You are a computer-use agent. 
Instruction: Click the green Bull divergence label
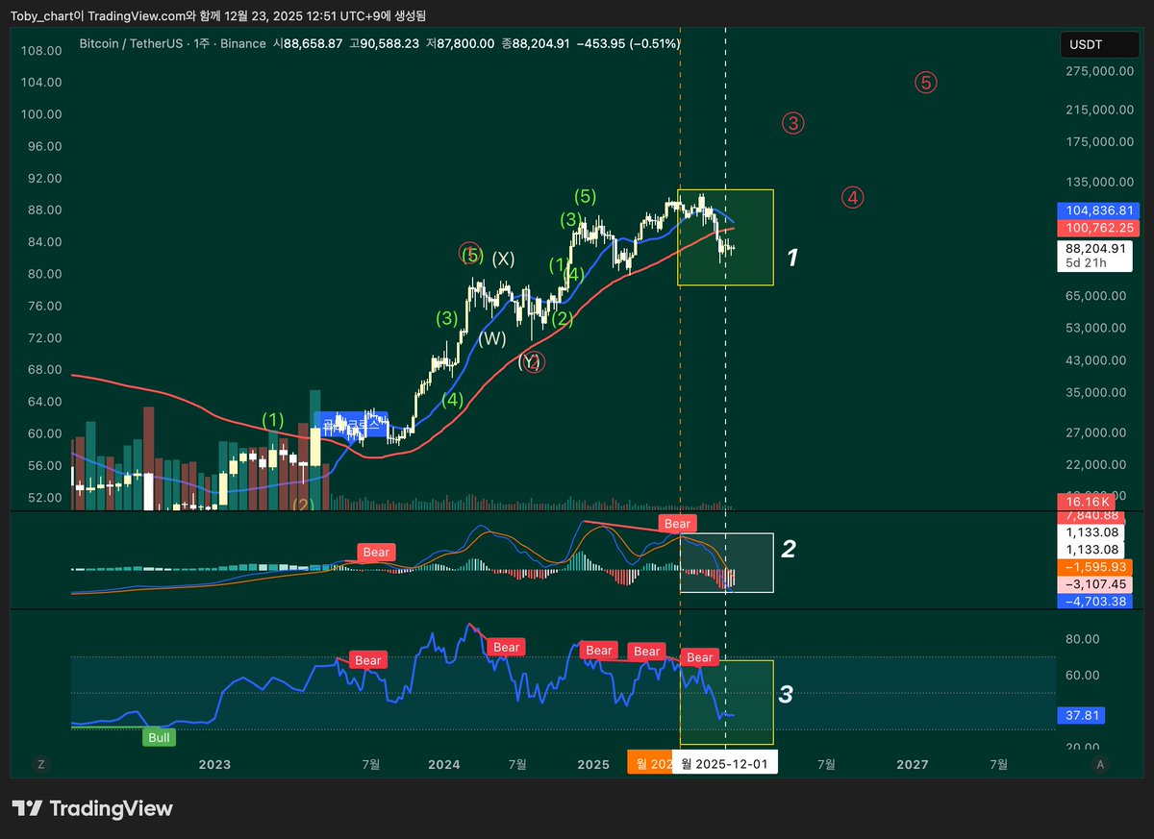158,738
